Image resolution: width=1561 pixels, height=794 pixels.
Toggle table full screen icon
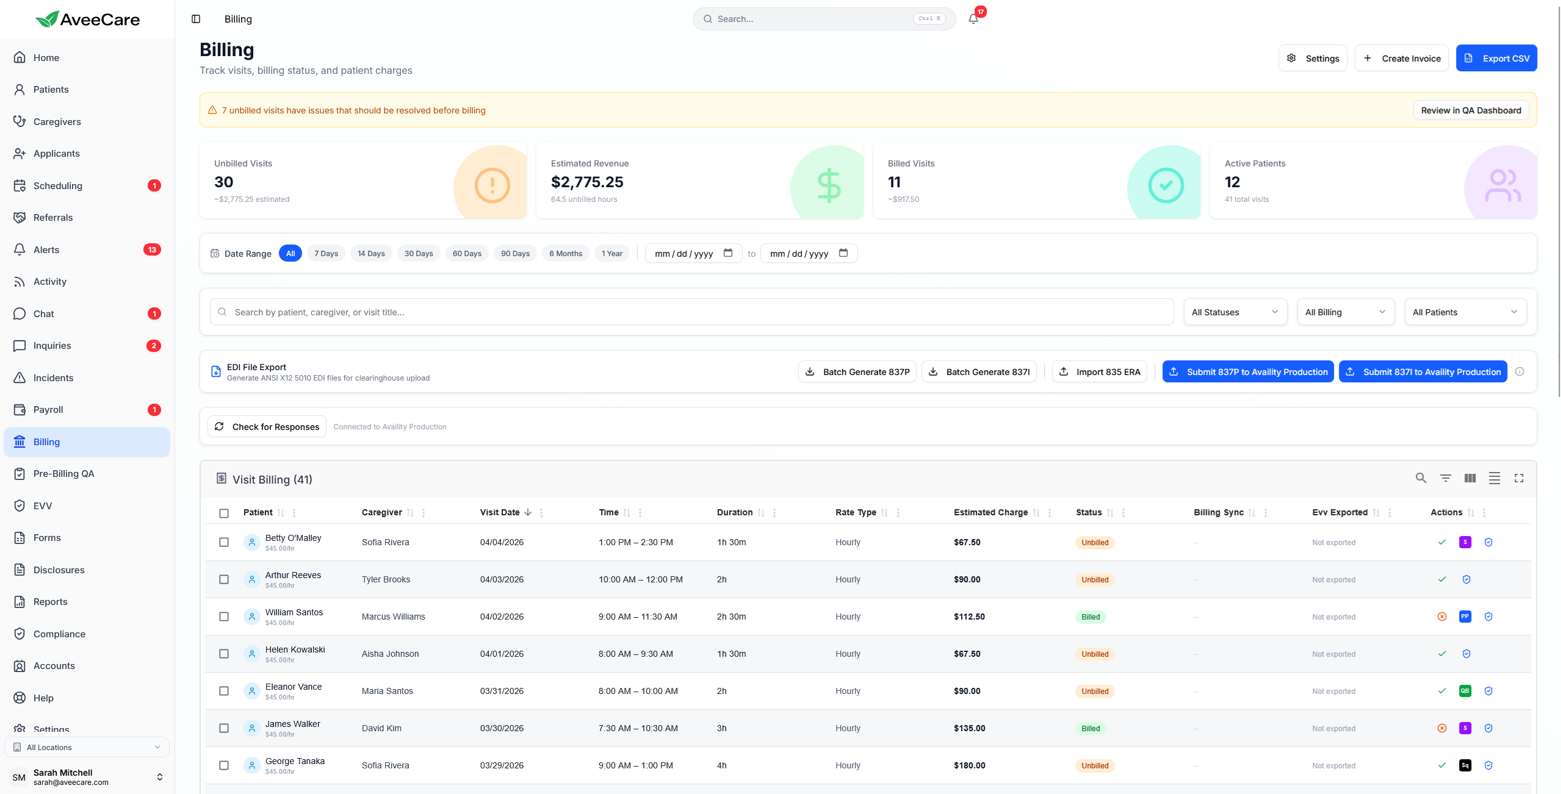pos(1518,479)
